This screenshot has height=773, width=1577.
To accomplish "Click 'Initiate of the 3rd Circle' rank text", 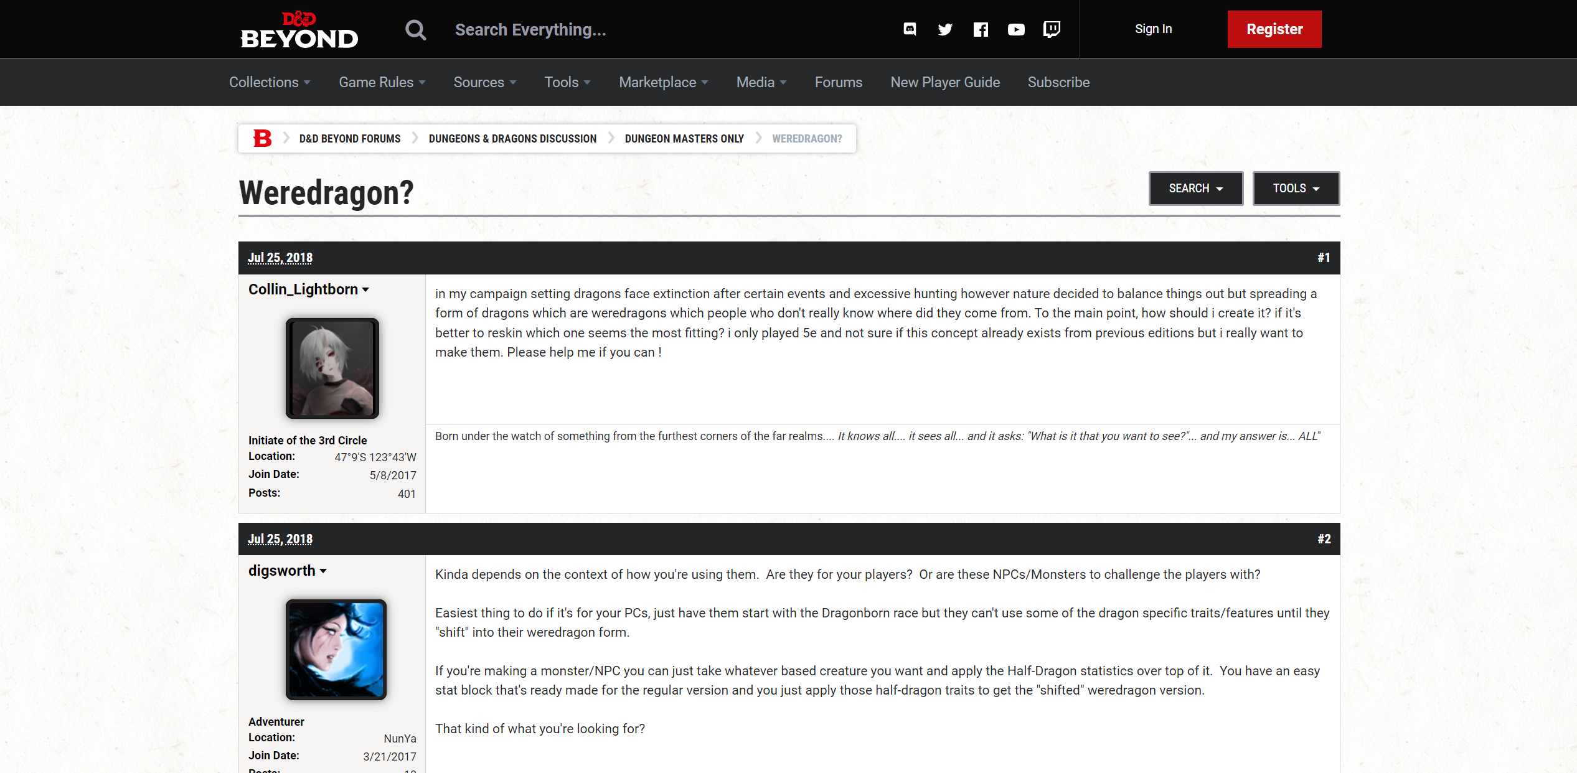I will coord(308,440).
